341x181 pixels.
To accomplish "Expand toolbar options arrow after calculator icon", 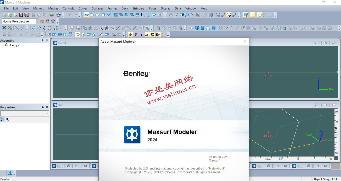I will pos(164,15).
